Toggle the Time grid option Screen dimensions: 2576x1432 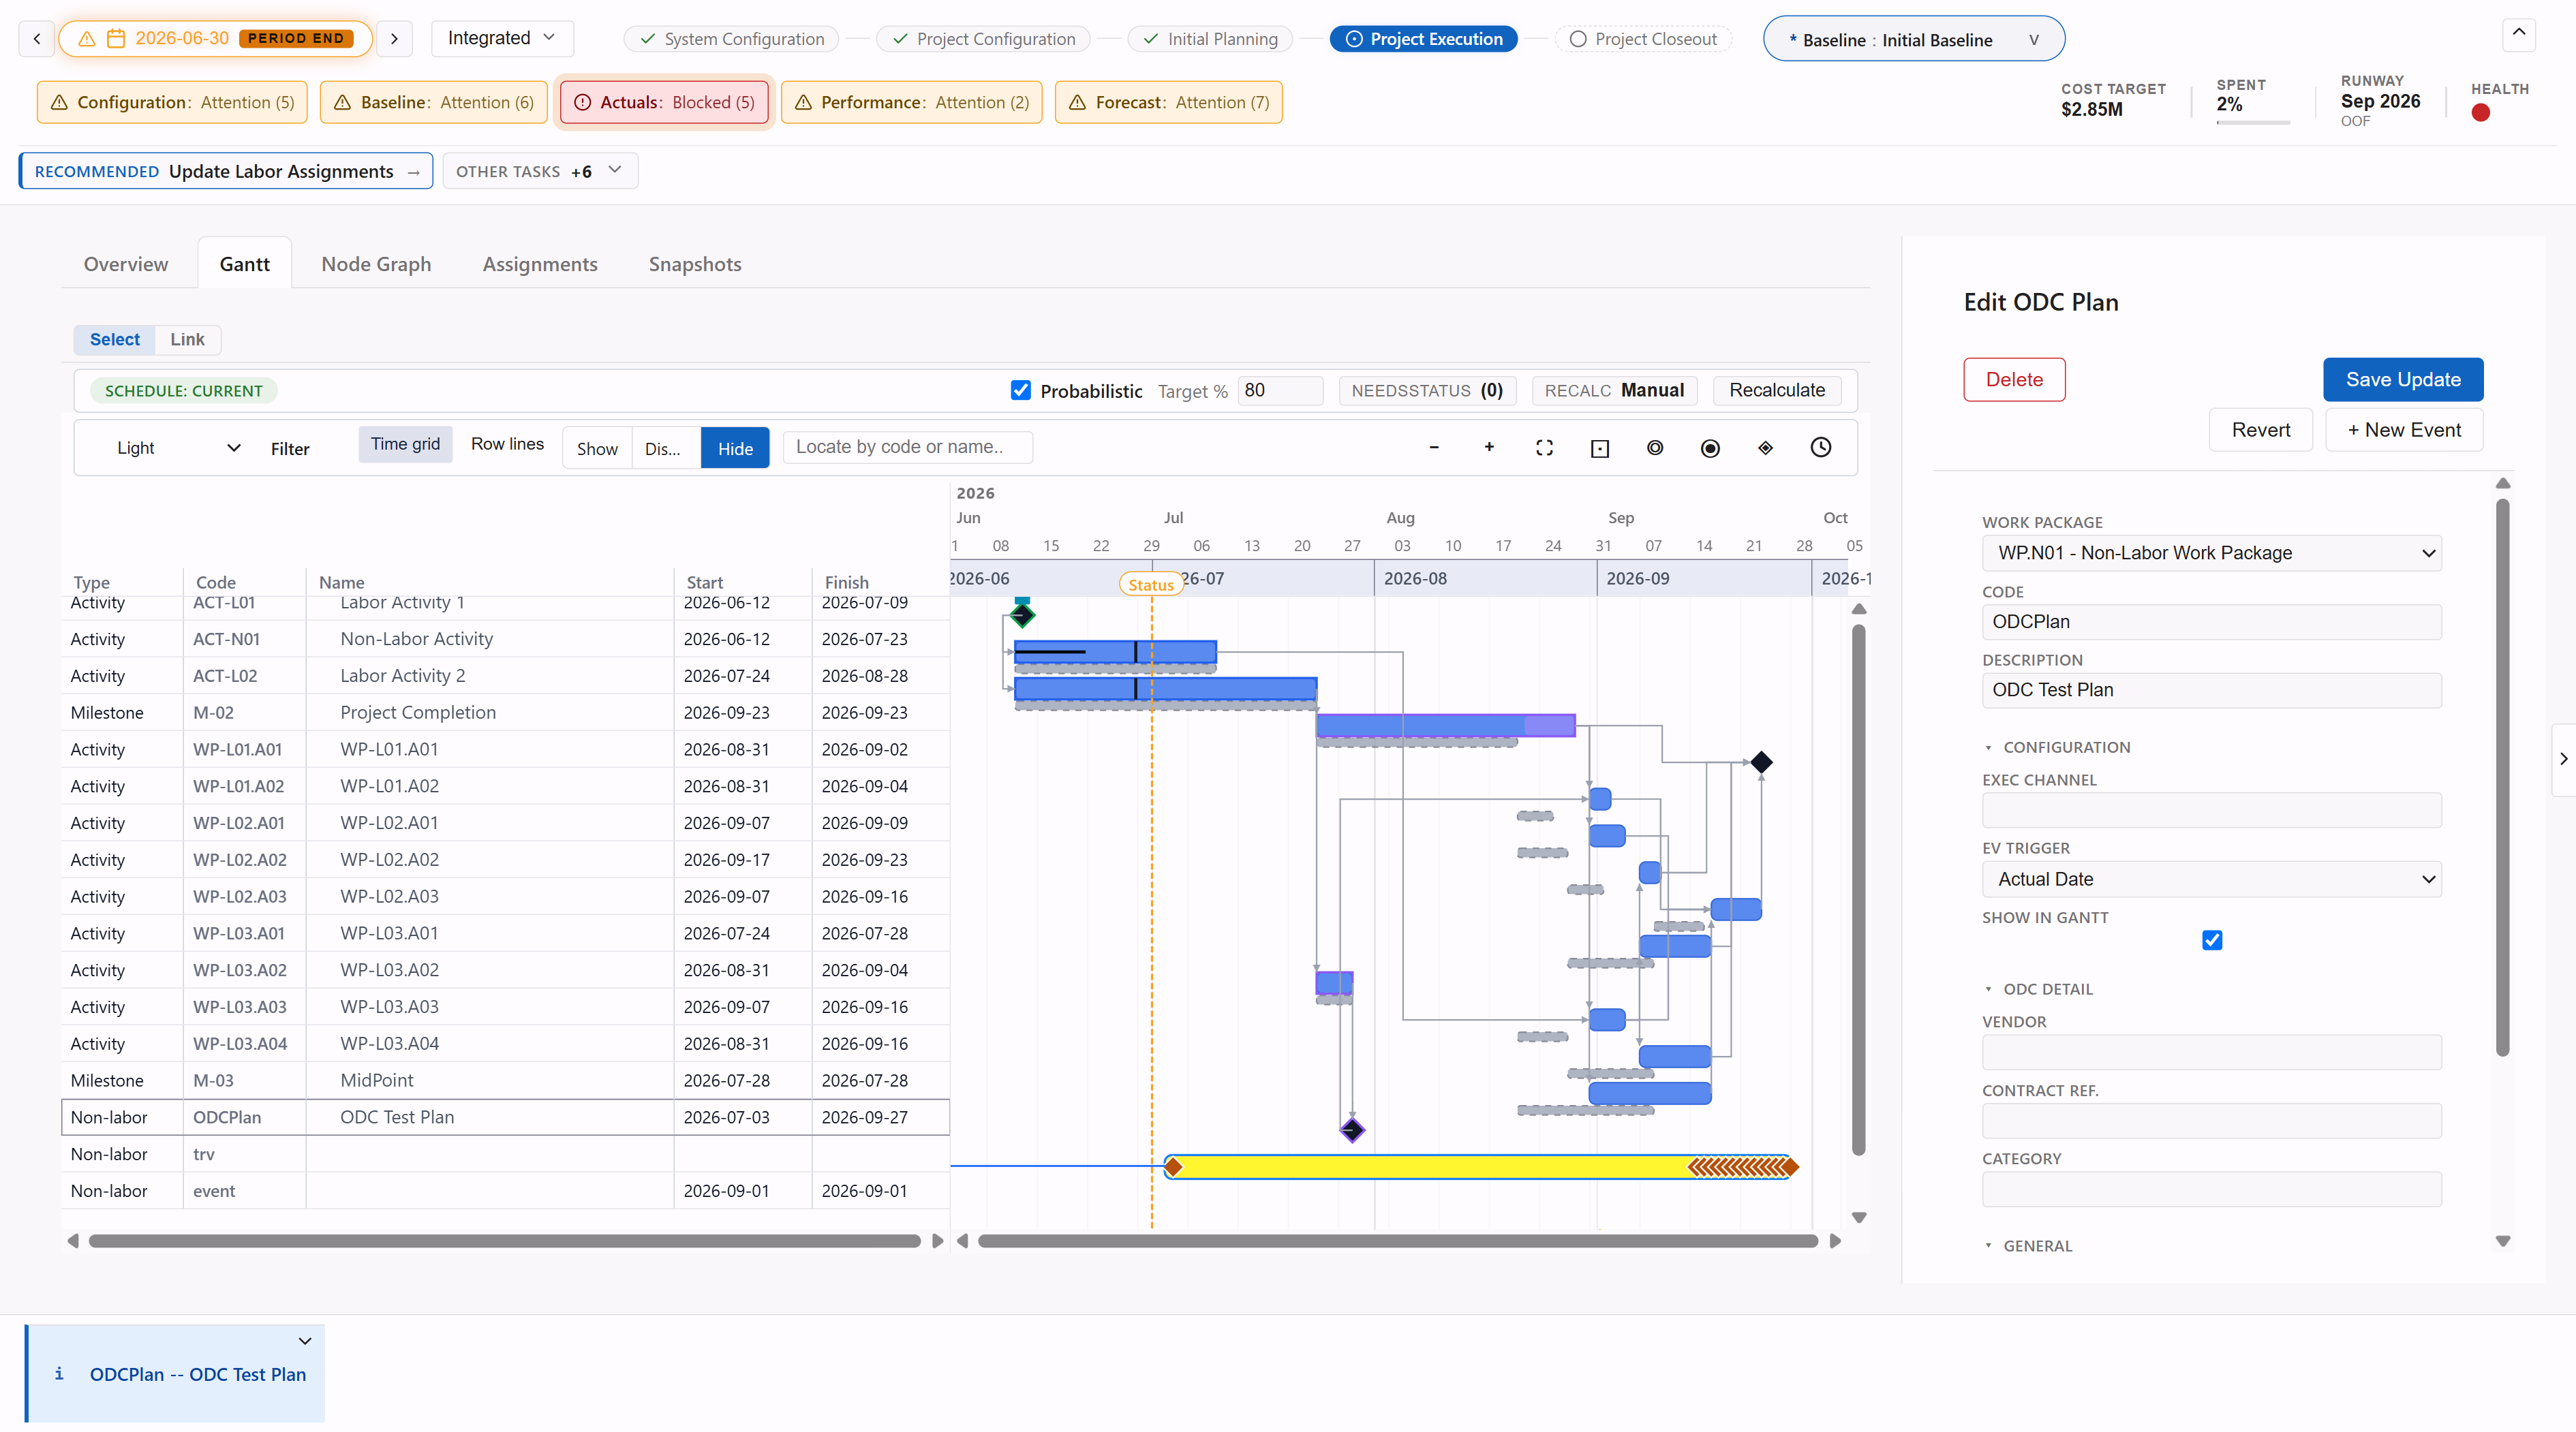point(405,444)
